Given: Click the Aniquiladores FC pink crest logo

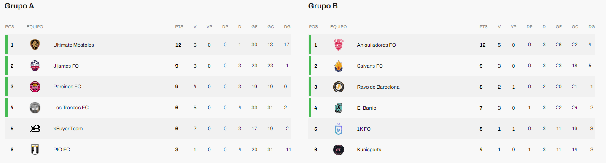Looking at the screenshot, I should 339,45.
